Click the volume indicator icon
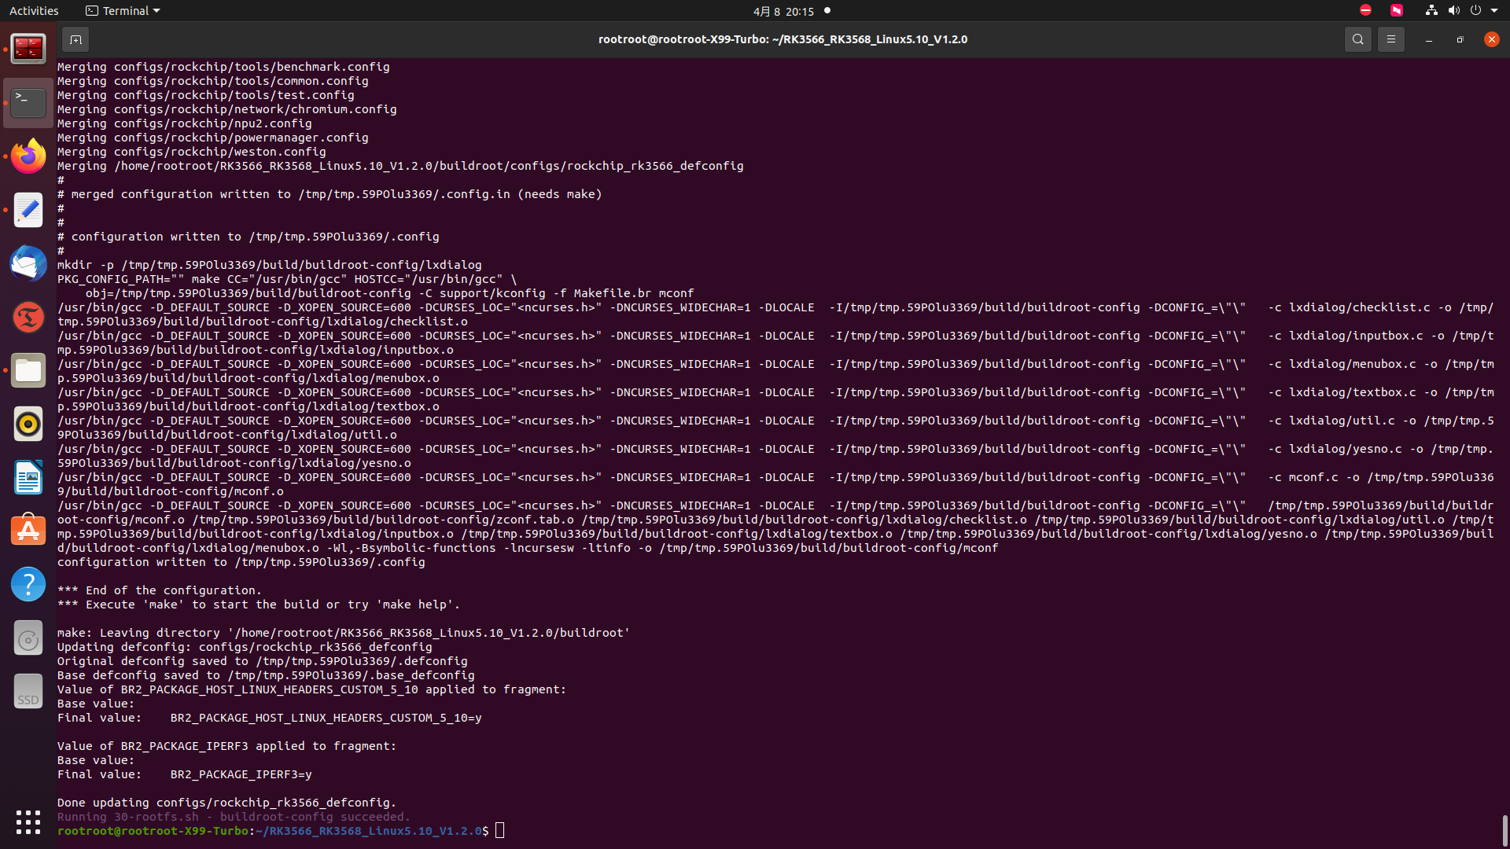Viewport: 1510px width, 849px height. (1453, 11)
